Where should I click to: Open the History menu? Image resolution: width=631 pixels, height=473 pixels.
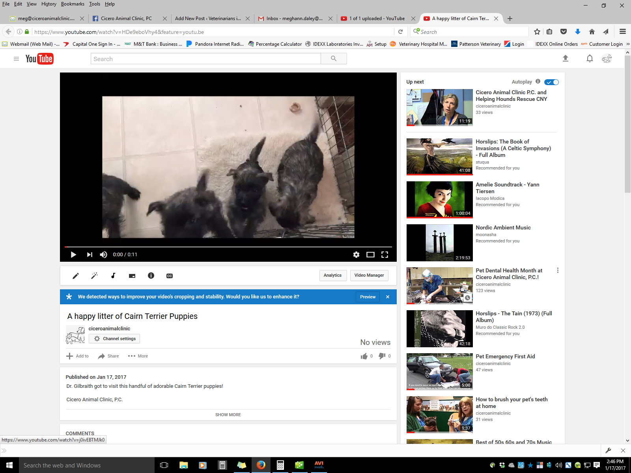pyautogui.click(x=49, y=4)
